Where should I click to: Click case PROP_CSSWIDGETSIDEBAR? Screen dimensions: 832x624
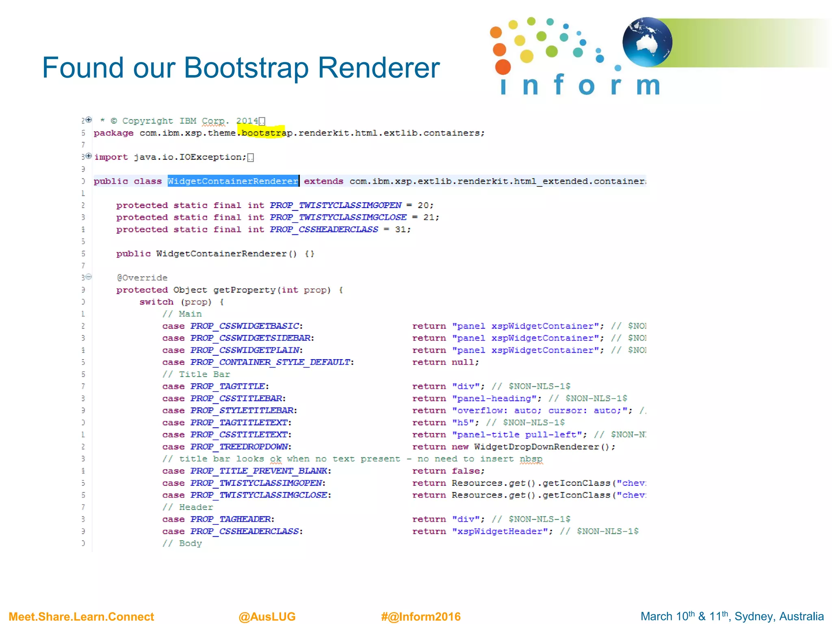pyautogui.click(x=238, y=338)
